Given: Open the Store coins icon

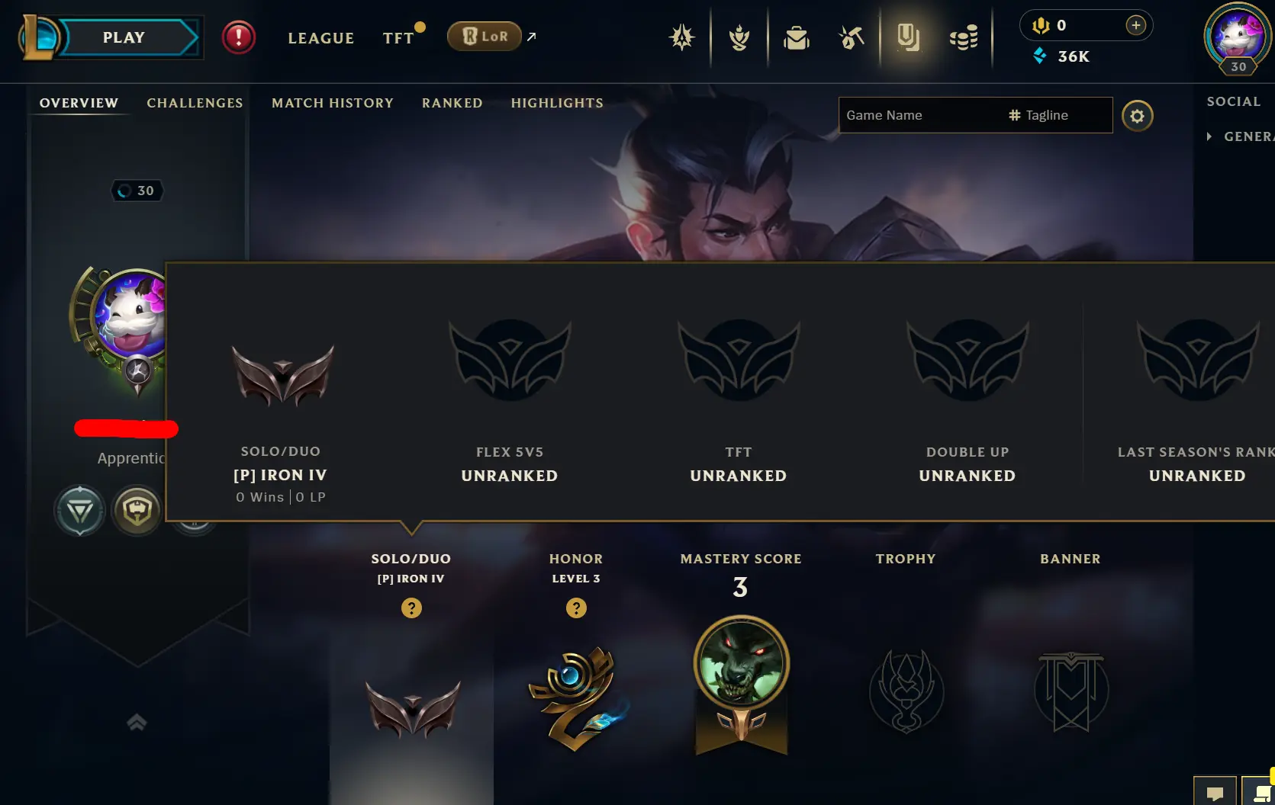Looking at the screenshot, I should (964, 37).
